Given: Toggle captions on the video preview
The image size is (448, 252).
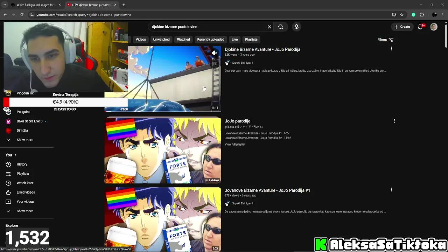Looking at the screenshot, I should click(x=215, y=64).
